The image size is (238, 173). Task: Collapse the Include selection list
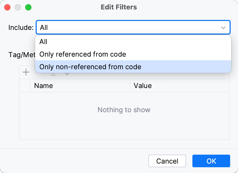coord(223,27)
